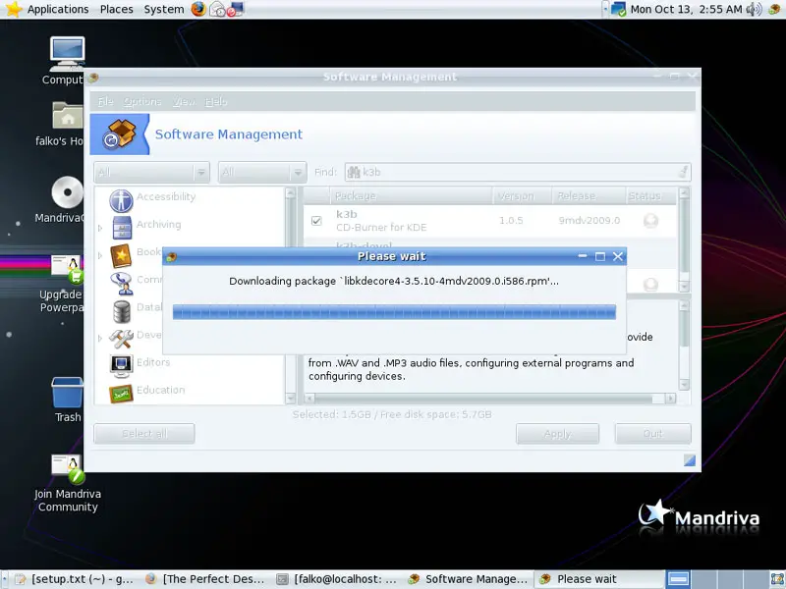Open the Options menu in Software Management
786x589 pixels.
coord(142,102)
